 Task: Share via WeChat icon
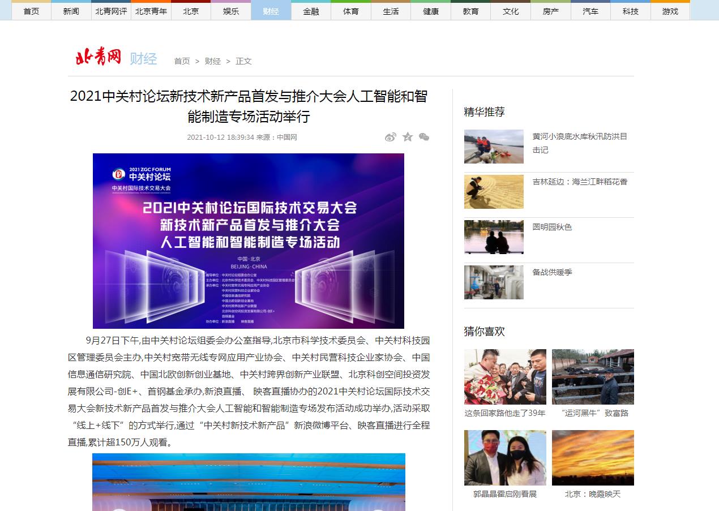click(x=424, y=137)
